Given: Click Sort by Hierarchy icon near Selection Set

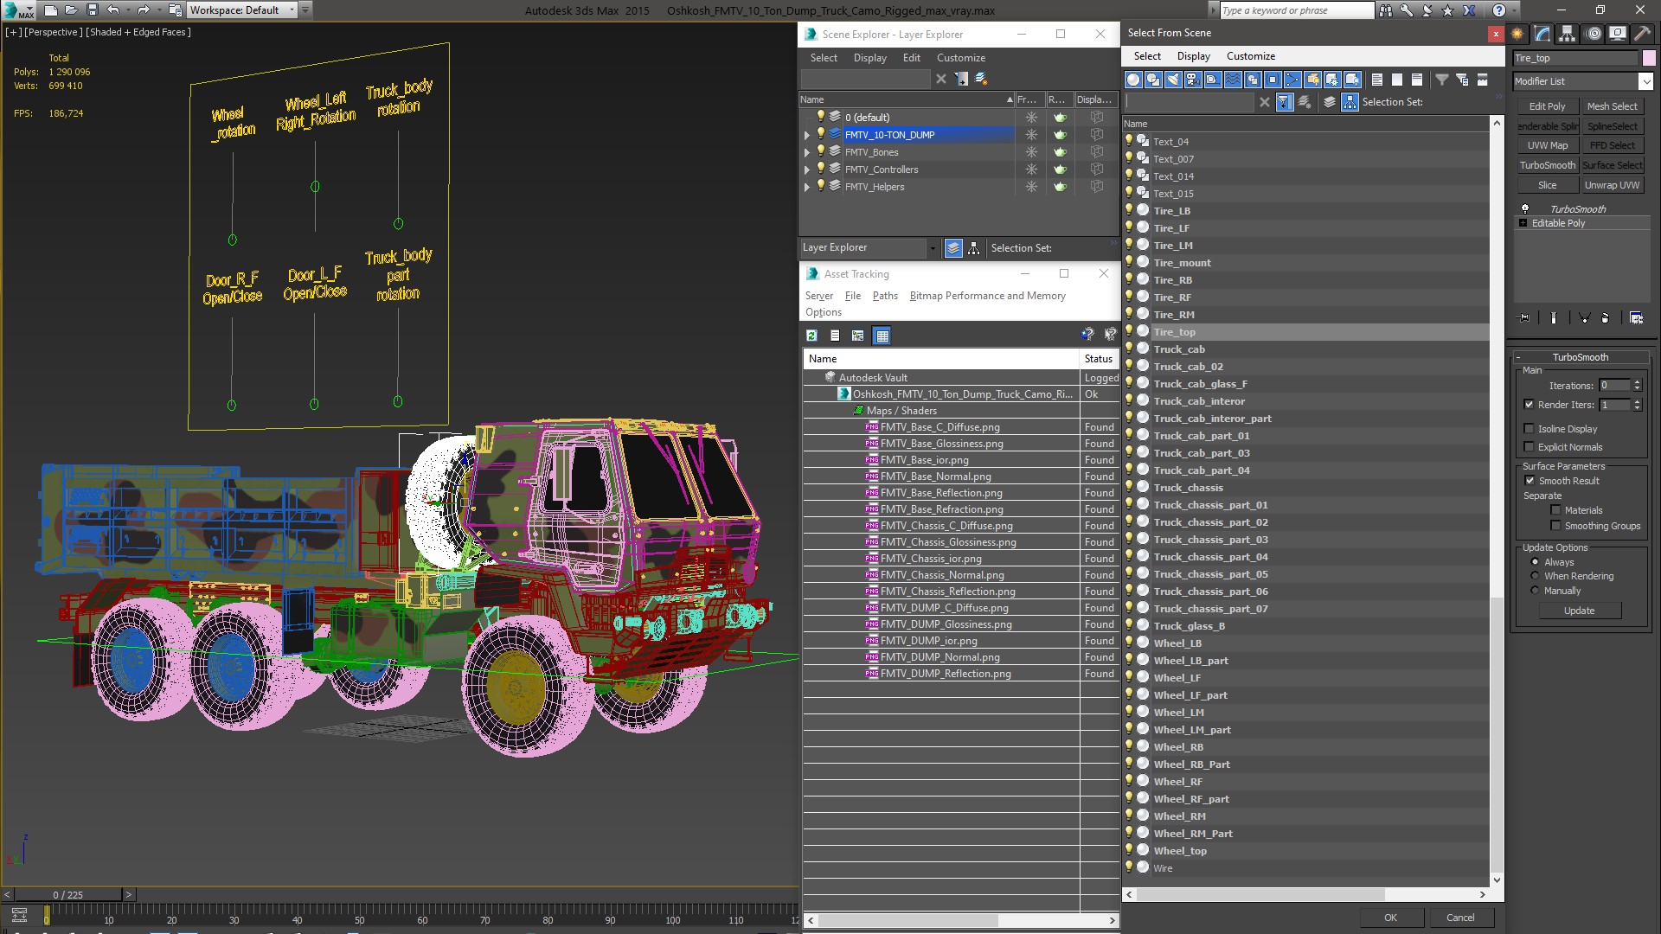Looking at the screenshot, I should click(x=1350, y=102).
